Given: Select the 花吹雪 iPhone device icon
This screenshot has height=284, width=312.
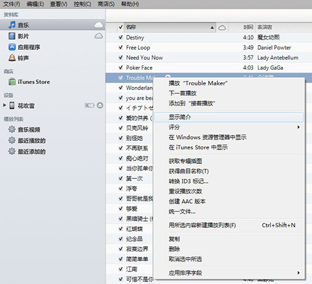Looking at the screenshot, I should click(12, 105).
